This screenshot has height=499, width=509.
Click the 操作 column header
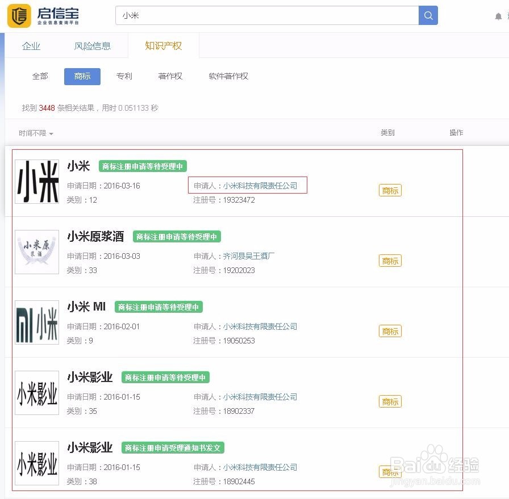[x=456, y=132]
